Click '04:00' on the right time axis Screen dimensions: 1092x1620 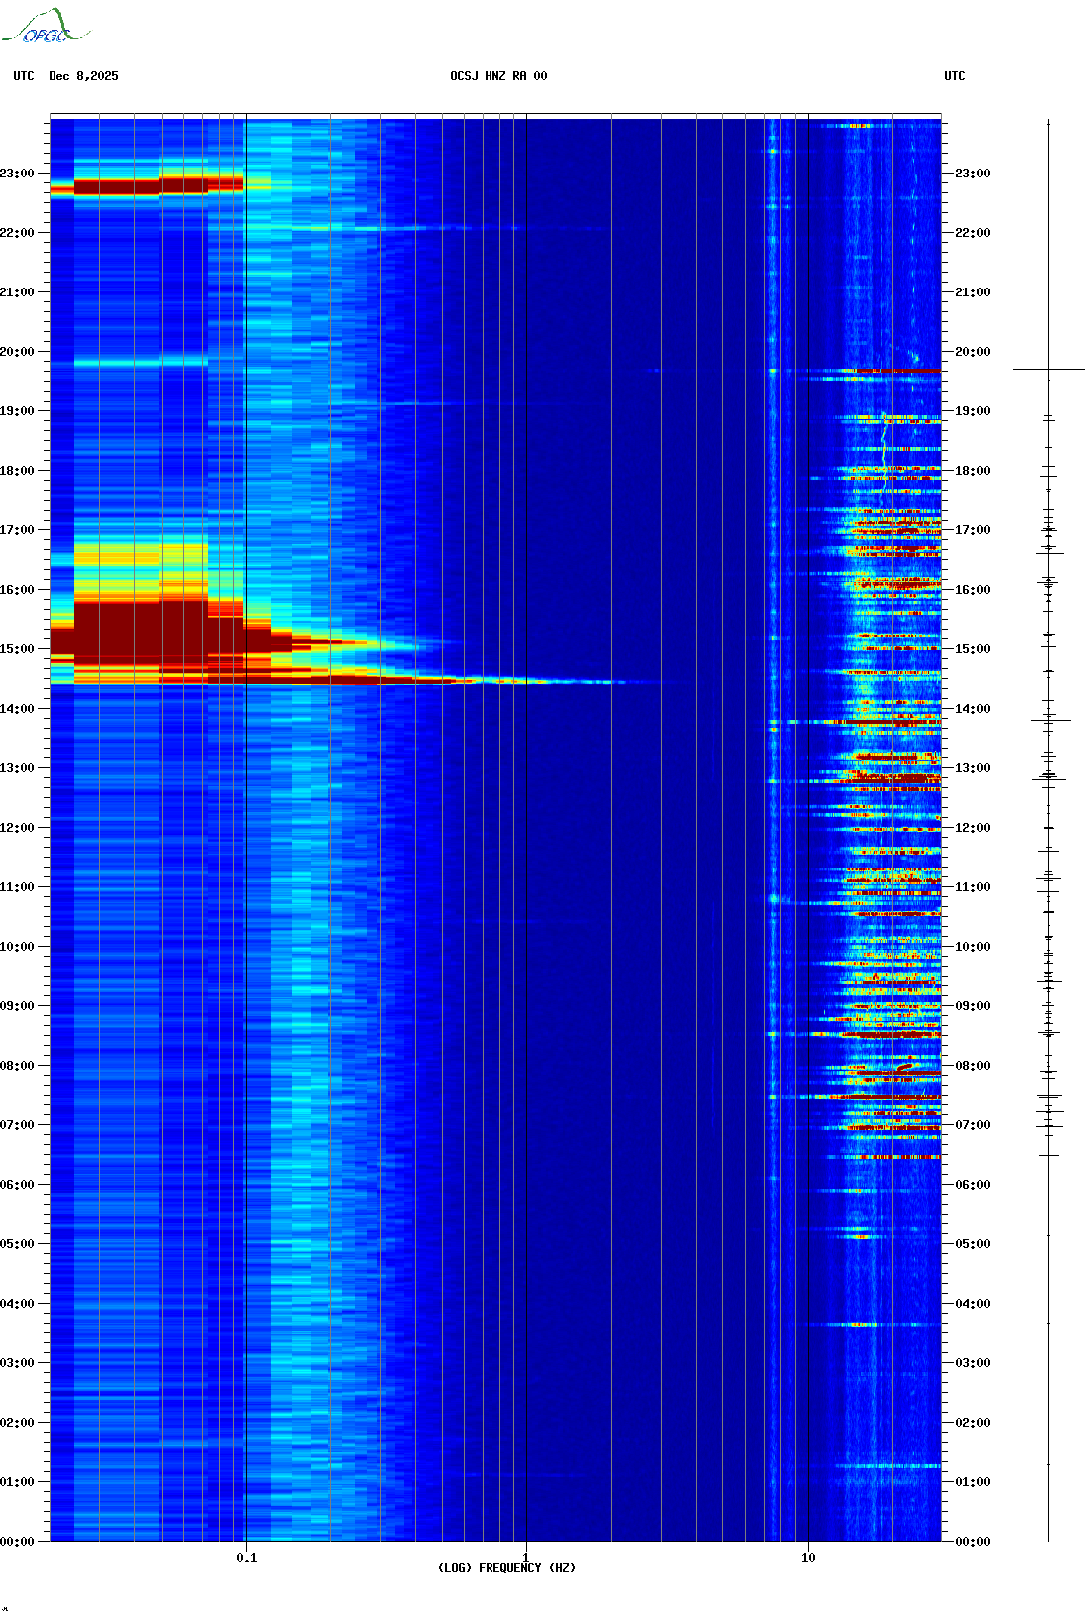point(973,1304)
